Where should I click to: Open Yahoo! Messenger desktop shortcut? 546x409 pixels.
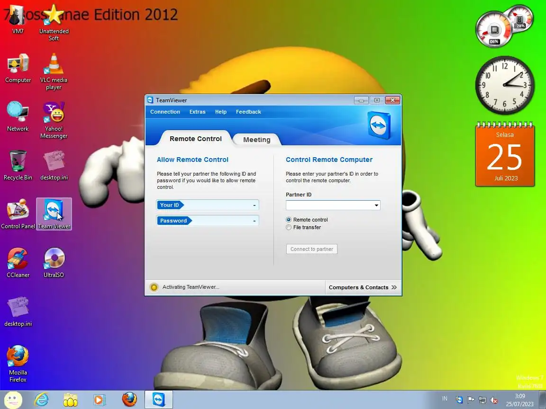pos(54,120)
